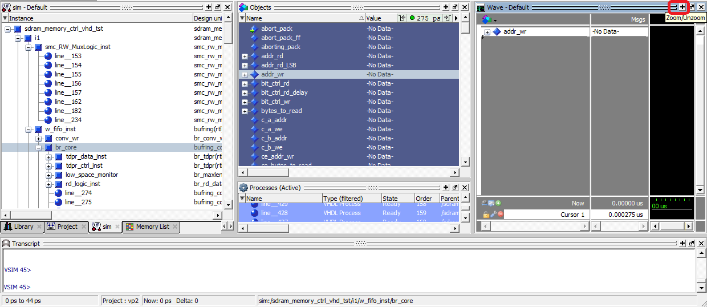The width and height of the screenshot is (707, 307).
Task: Zoom the Transcript pane with plus icon
Action: coord(682,244)
